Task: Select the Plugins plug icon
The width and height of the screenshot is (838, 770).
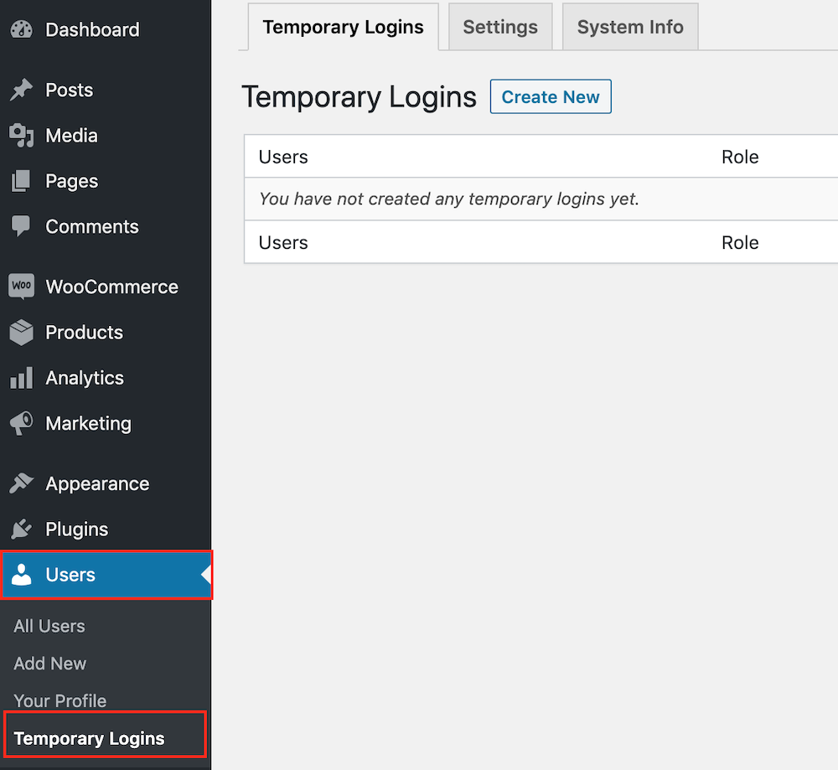Action: [x=21, y=529]
